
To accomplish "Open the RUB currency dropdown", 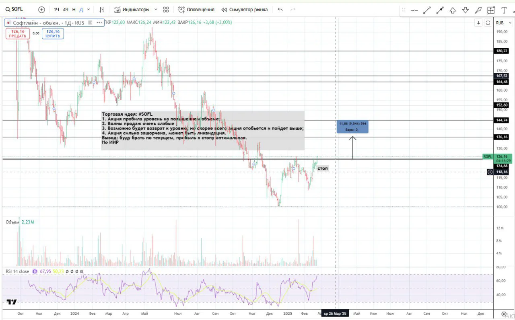I will click(503, 23).
